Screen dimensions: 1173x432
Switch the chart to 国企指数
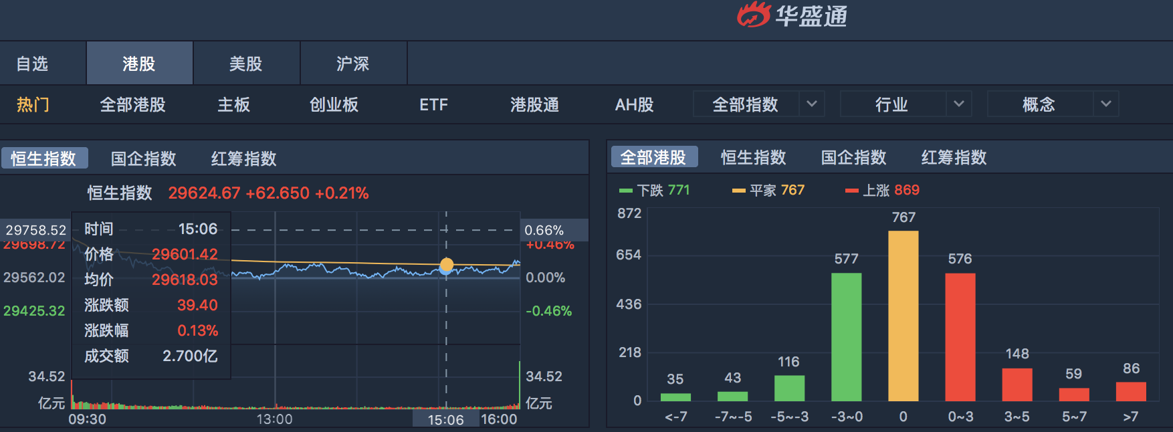click(x=144, y=158)
